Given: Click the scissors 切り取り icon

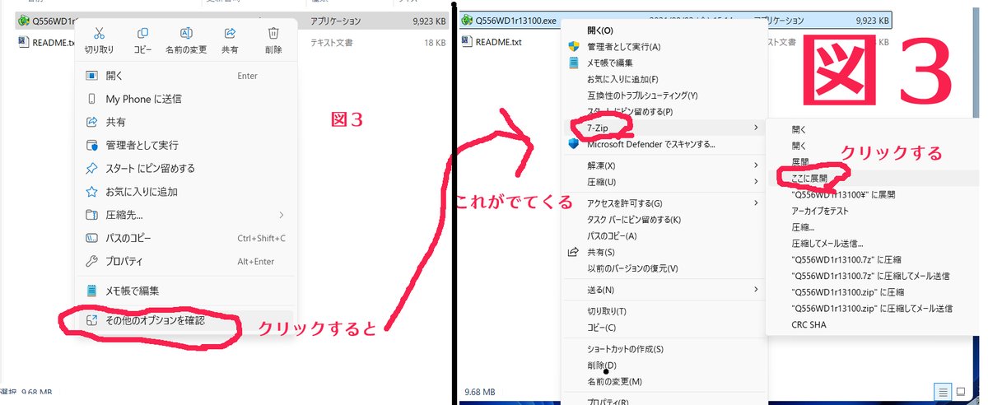Looking at the screenshot, I should pyautogui.click(x=99, y=33).
